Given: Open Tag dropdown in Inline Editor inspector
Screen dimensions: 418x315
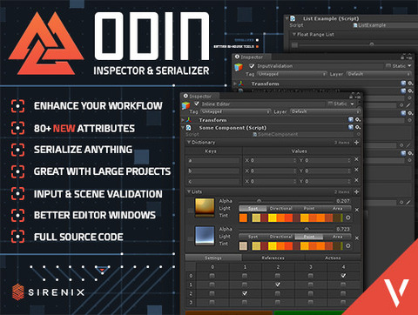Looking at the screenshot, I should click(x=235, y=111).
